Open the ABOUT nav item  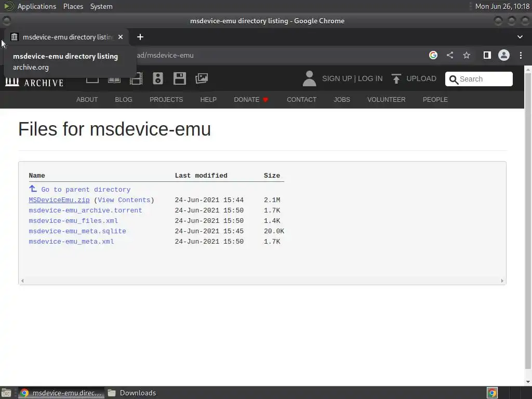[87, 99]
